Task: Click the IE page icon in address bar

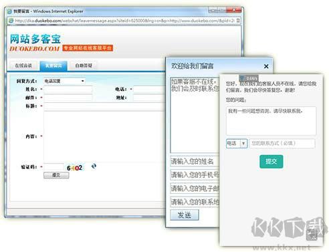Action: tap(11, 21)
